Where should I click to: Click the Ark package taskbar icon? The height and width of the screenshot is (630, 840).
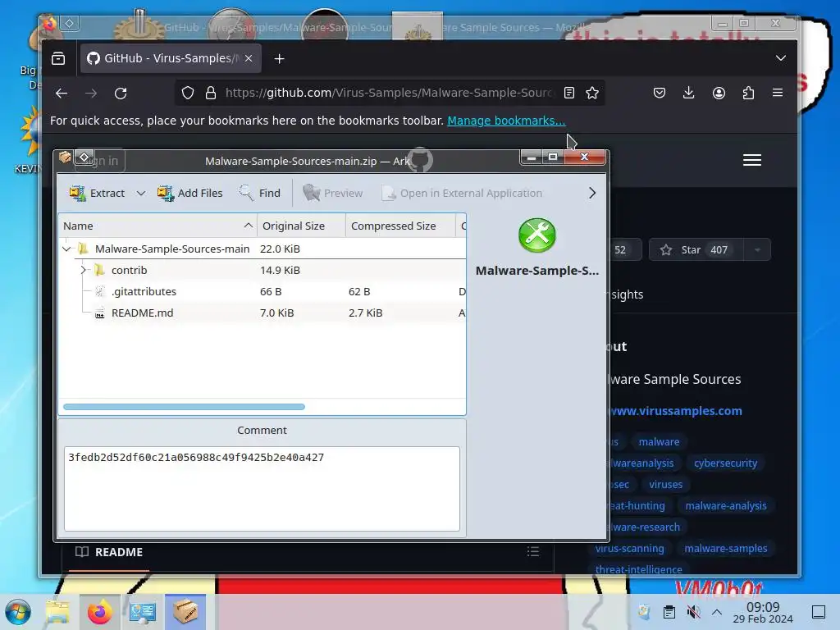[x=185, y=612]
